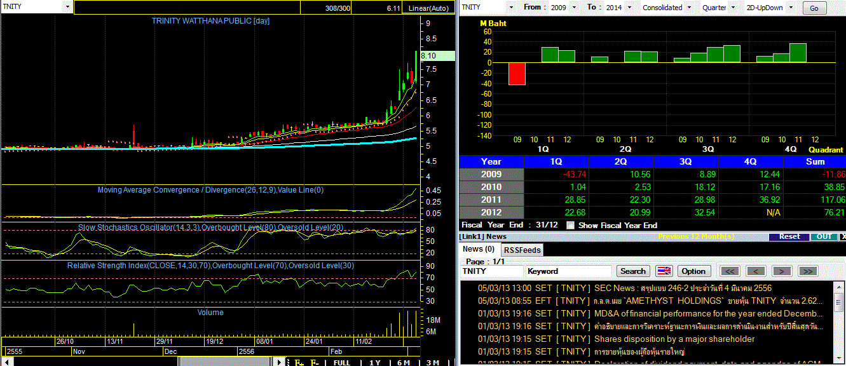Switch to News (0) tab
This screenshot has width=846, height=366.
(x=479, y=249)
